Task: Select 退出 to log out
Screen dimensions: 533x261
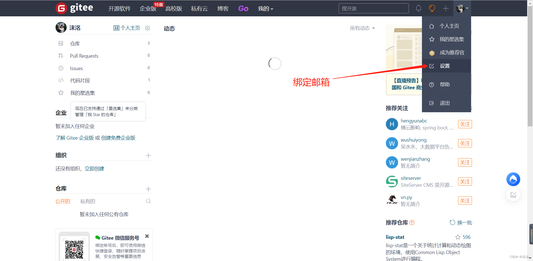Action: [x=446, y=103]
